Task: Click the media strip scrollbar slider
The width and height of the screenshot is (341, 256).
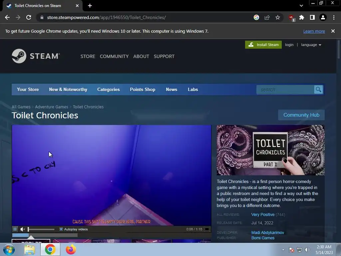Action: pyautogui.click(x=20, y=235)
